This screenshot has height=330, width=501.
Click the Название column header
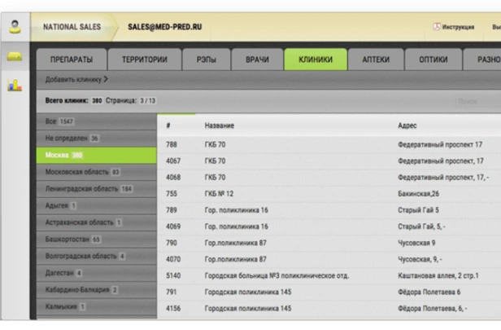[x=220, y=126]
